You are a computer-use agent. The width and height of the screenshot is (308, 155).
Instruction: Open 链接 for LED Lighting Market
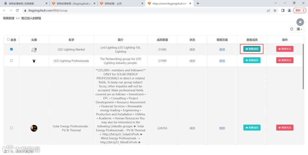pyautogui.click(x=222, y=49)
